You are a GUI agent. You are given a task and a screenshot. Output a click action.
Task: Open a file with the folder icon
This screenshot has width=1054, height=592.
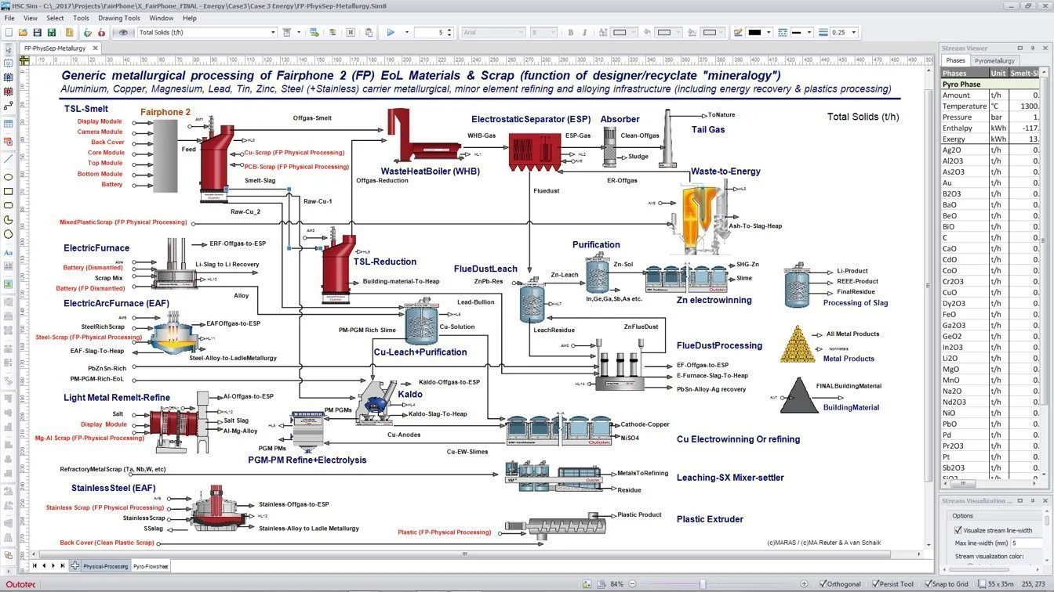coord(23,32)
